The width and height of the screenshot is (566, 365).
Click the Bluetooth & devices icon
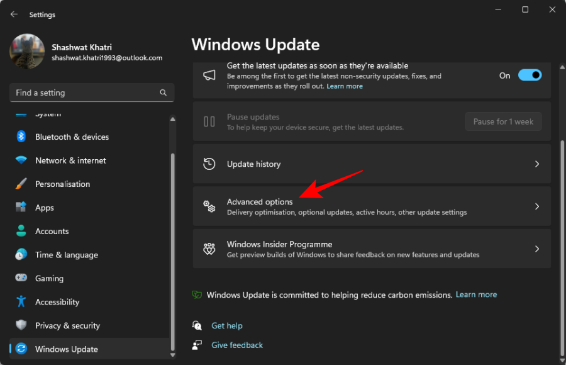tap(21, 137)
